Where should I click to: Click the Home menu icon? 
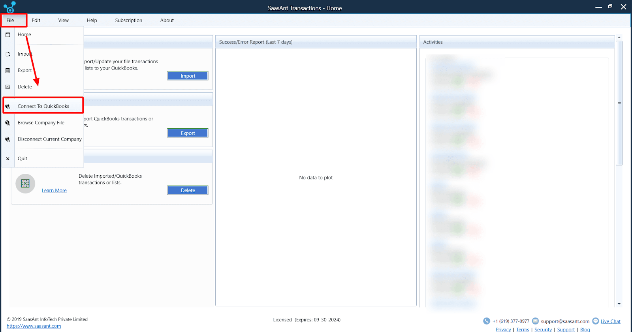point(8,35)
